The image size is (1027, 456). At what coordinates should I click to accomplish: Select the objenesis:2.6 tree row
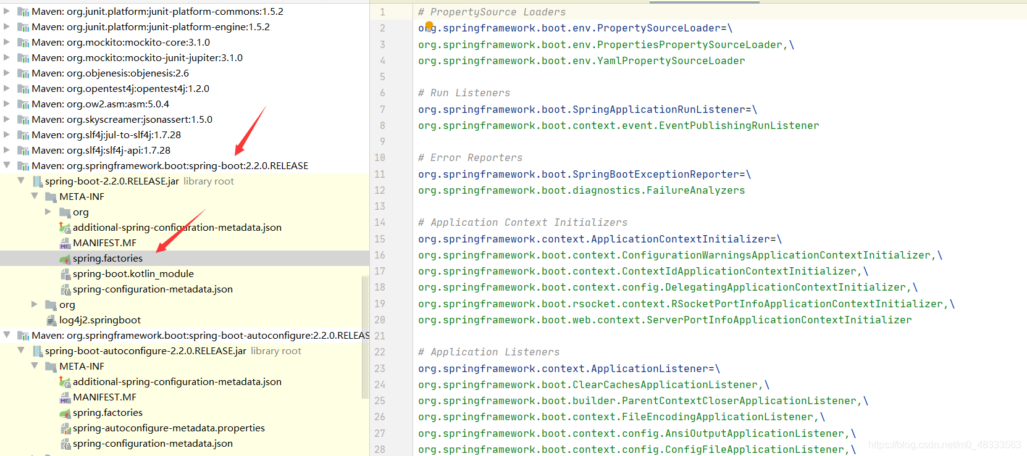[185, 73]
